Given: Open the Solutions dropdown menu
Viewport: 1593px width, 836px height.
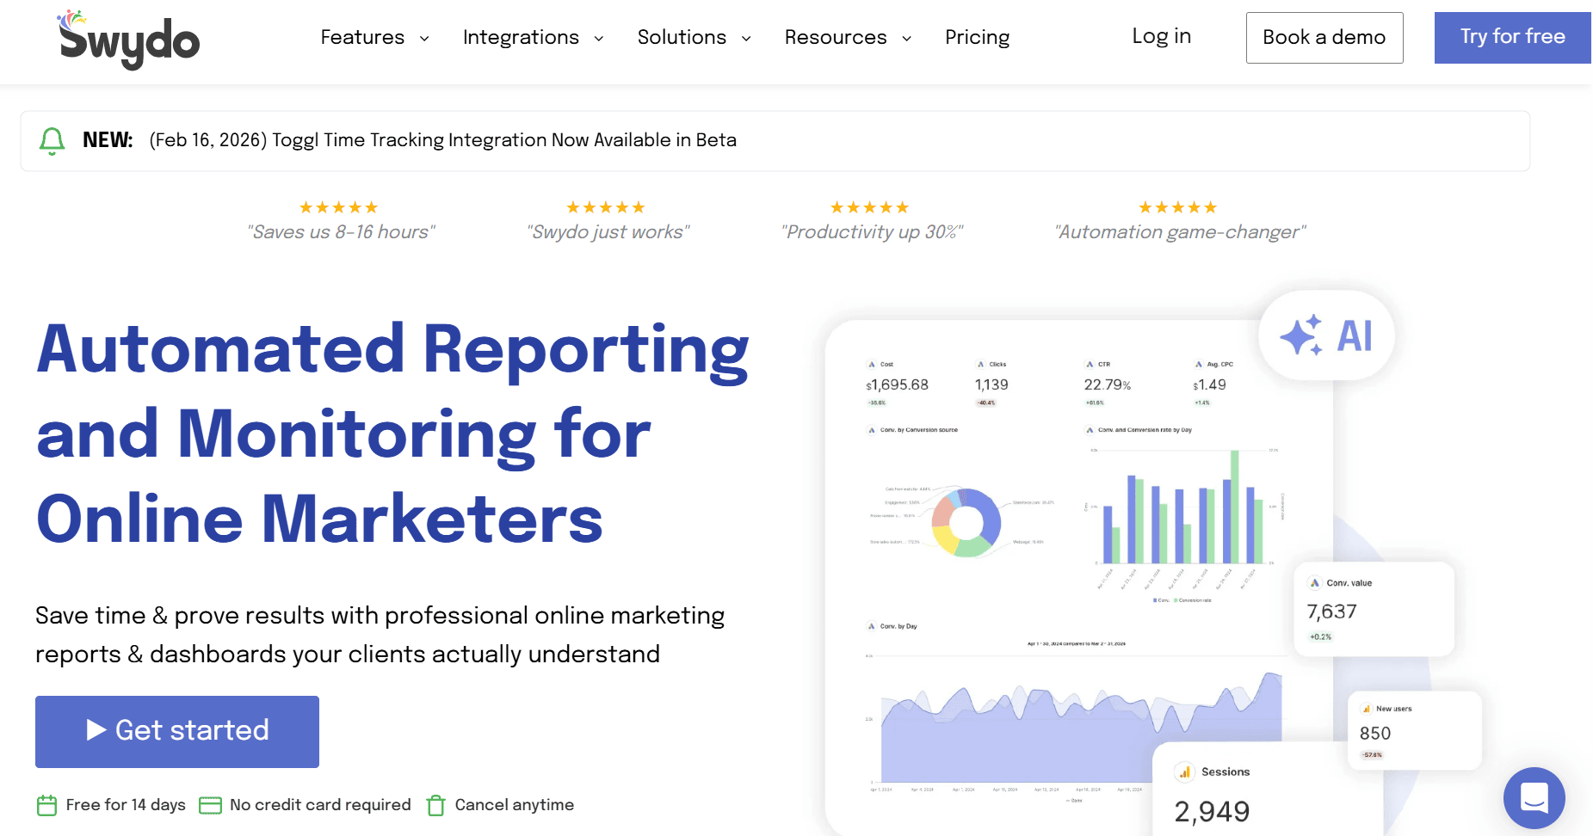Looking at the screenshot, I should 693,38.
